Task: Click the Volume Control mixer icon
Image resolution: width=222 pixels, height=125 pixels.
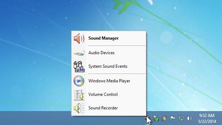Action: point(79,95)
